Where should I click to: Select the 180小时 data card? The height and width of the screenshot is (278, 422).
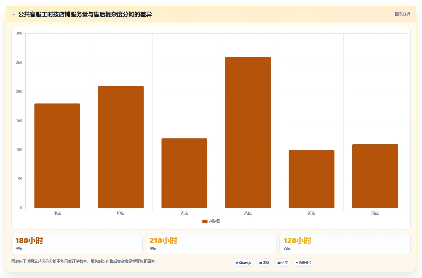click(x=77, y=243)
